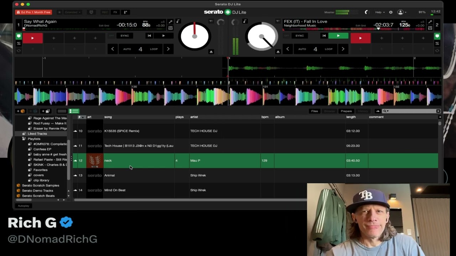Click deck 1 track overview progress bar
The image size is (456, 256).
tap(94, 29)
